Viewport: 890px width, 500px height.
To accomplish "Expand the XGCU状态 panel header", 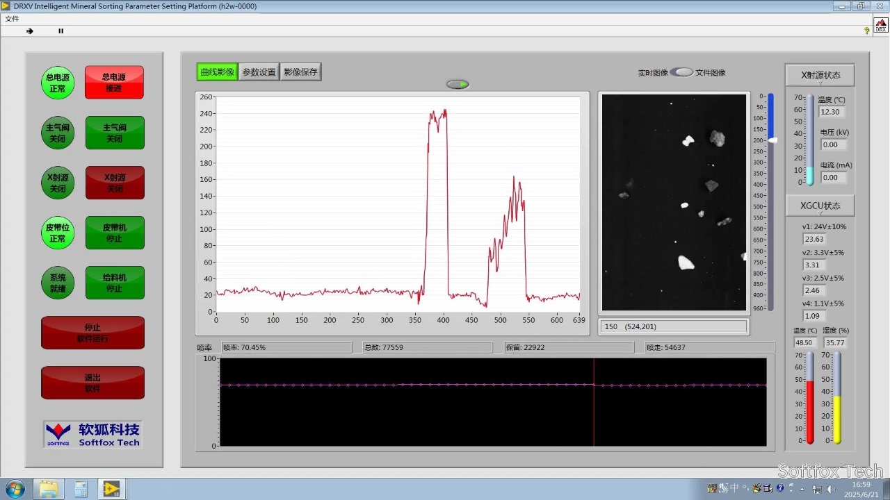I will coord(820,206).
